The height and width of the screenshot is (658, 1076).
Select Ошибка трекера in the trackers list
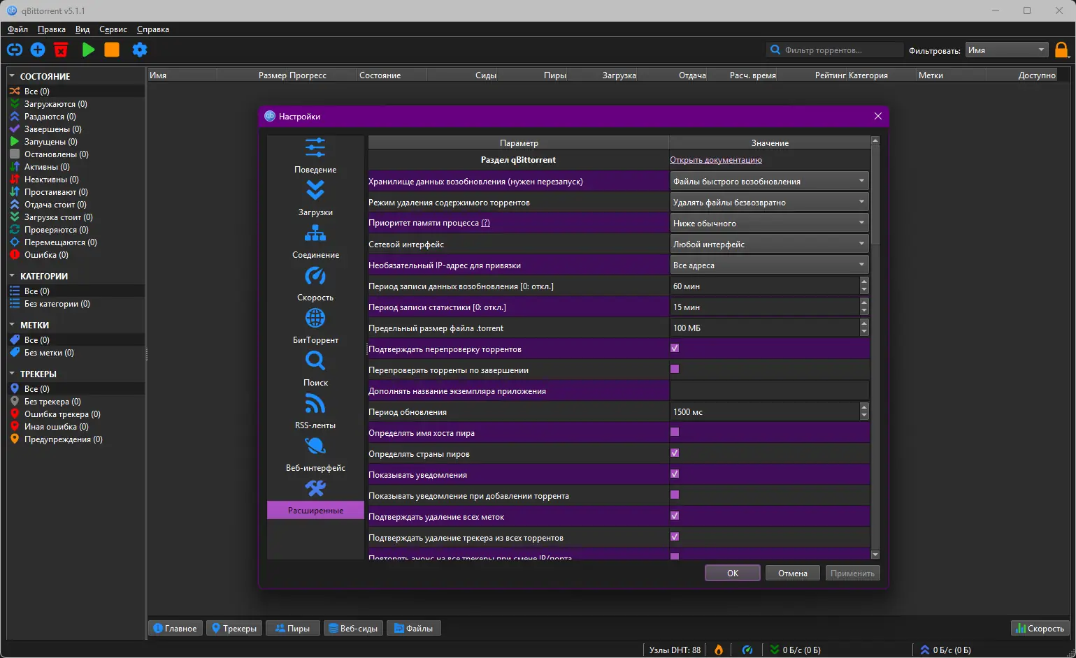tap(76, 414)
